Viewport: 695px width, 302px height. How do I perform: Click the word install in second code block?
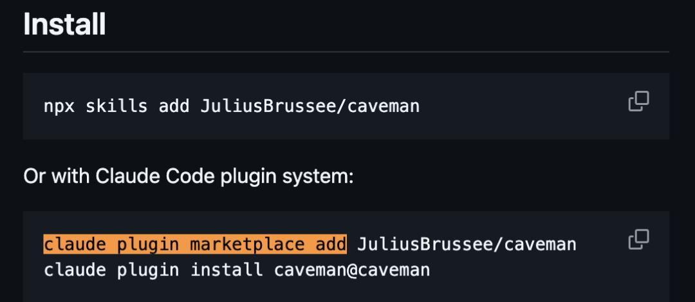pos(227,270)
